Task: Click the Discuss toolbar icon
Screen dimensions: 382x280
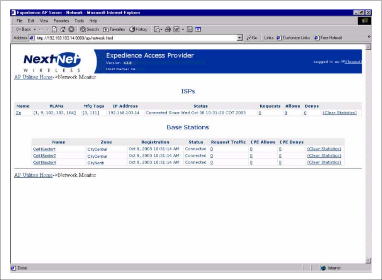Action: click(x=190, y=29)
